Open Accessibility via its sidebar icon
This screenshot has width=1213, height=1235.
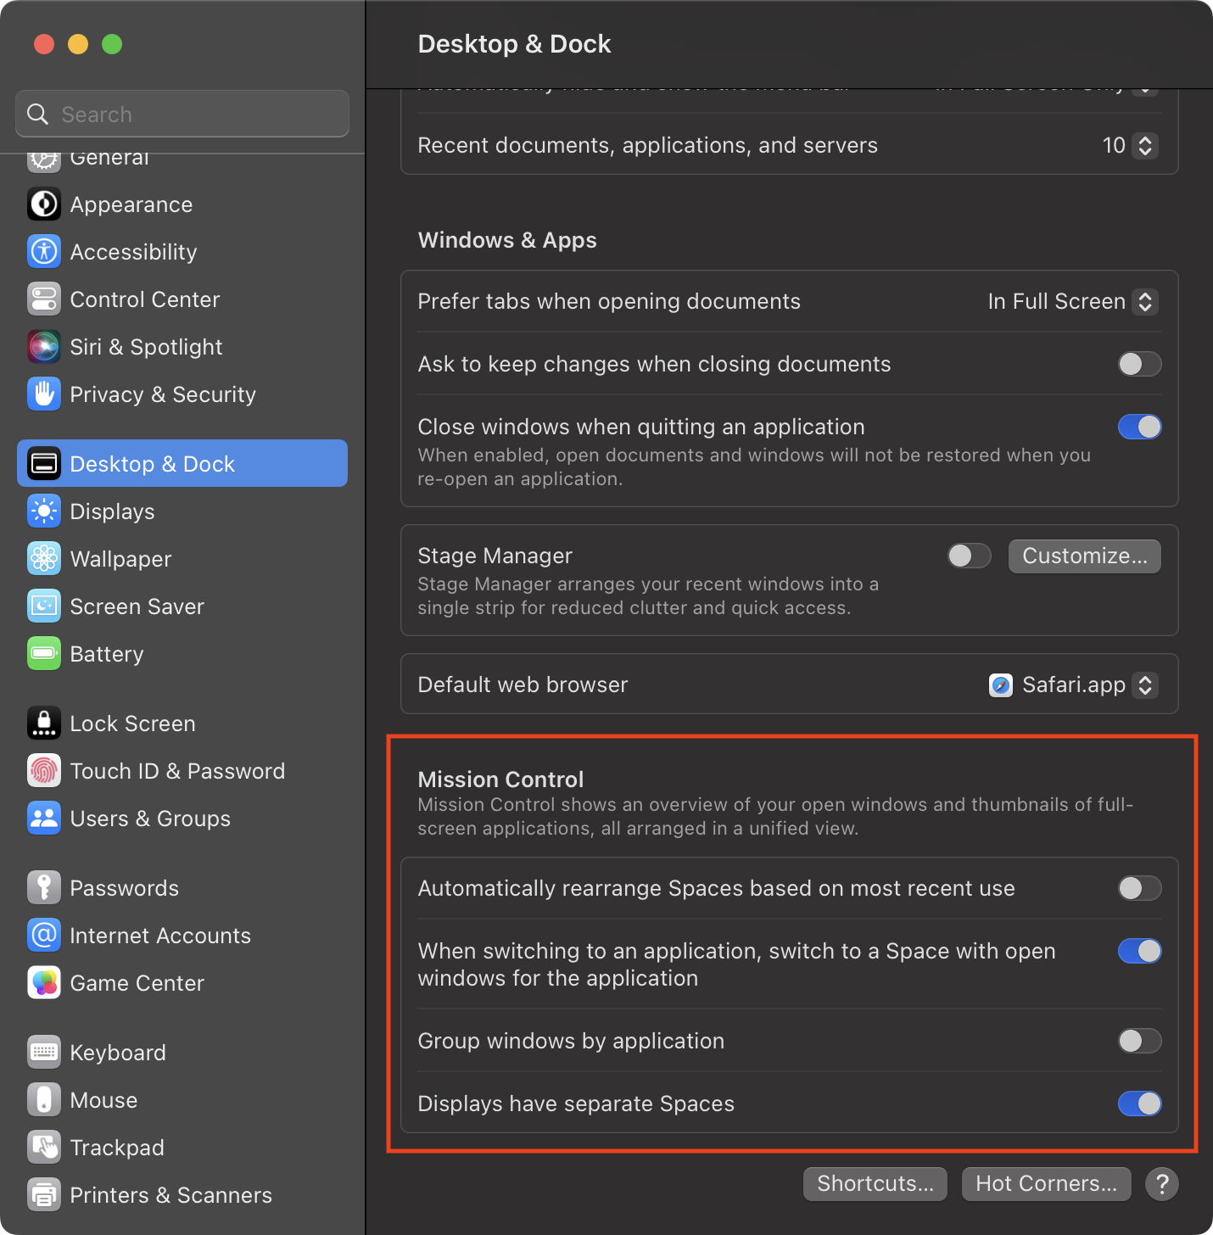pos(44,252)
